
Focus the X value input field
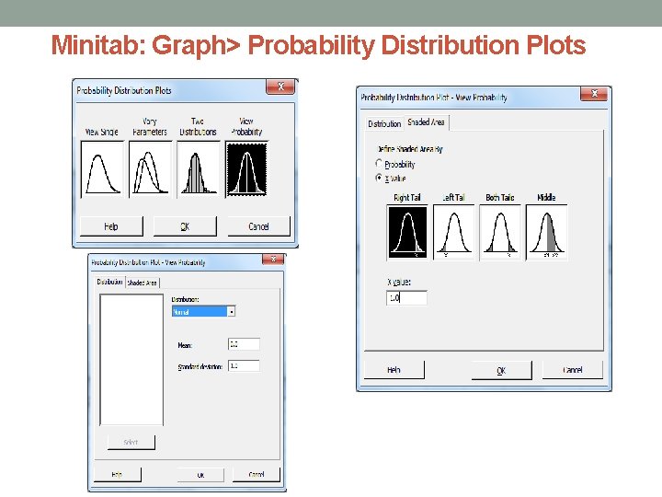pos(406,298)
